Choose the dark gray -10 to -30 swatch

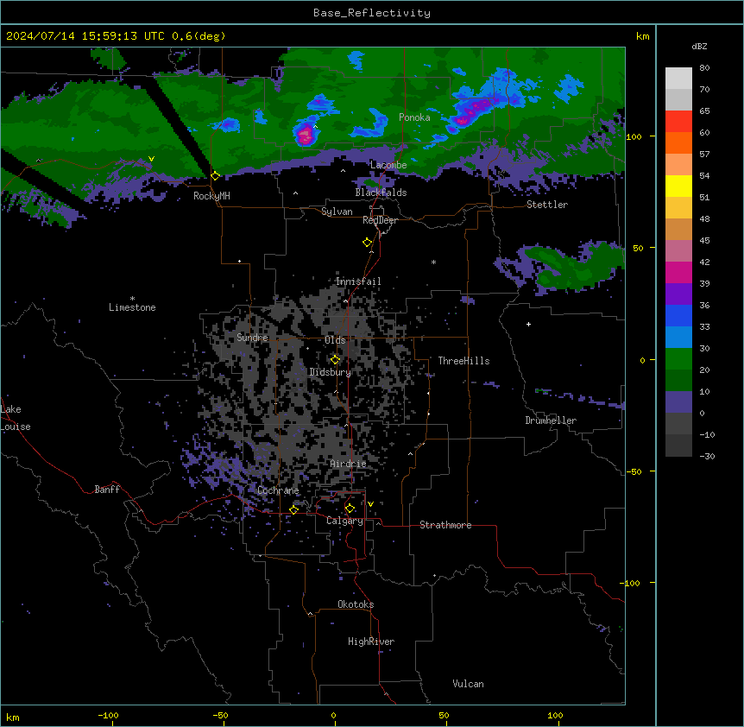pos(678,446)
